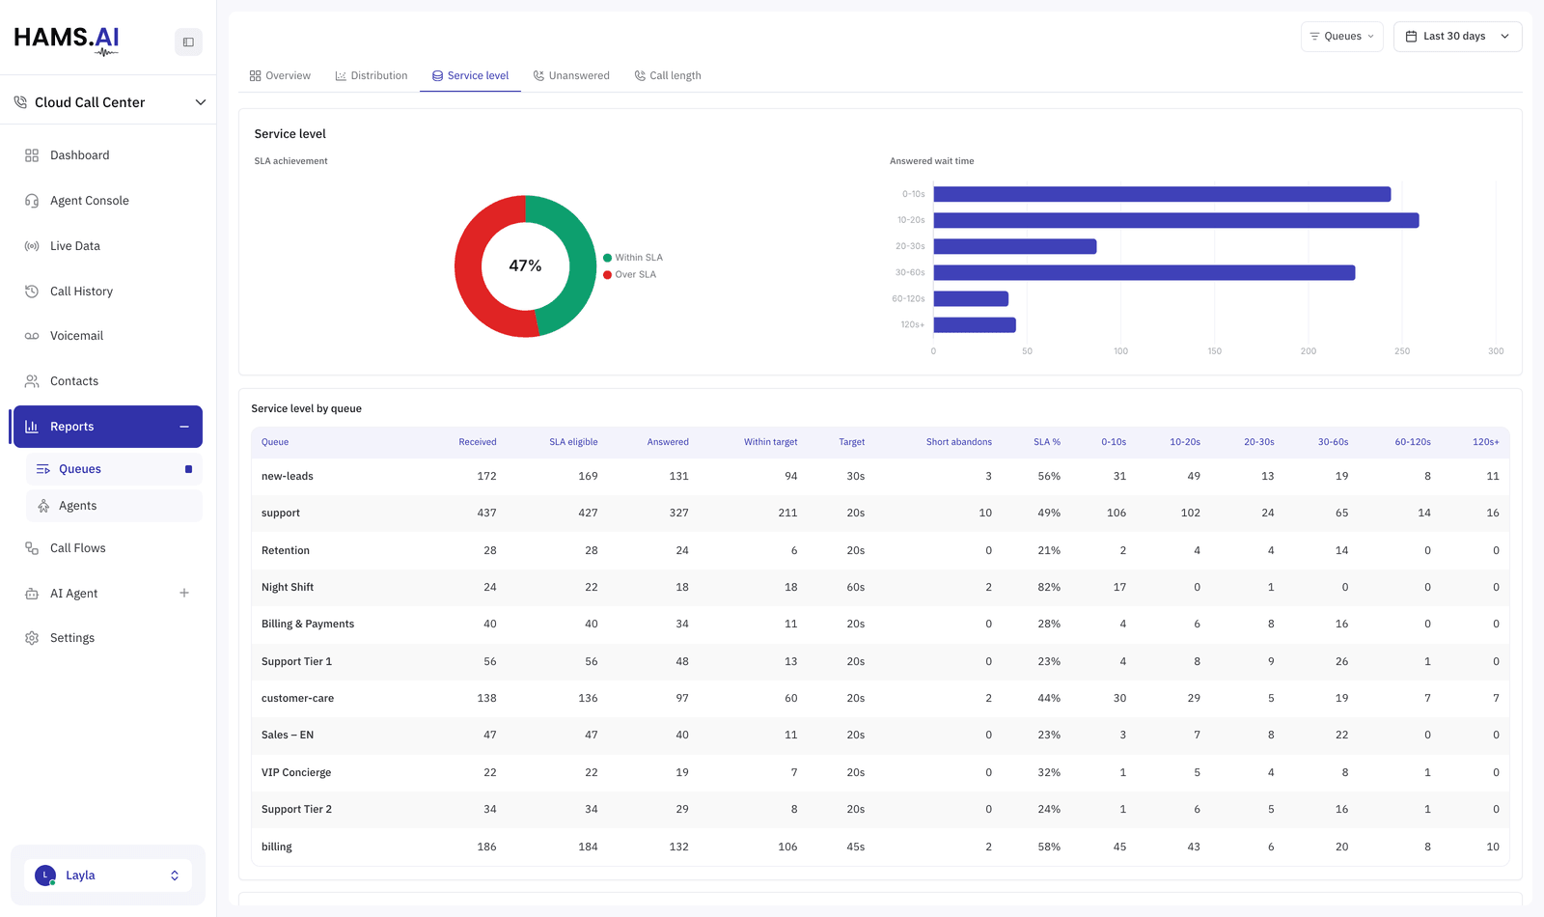Sort by the Within target column header
This screenshot has height=917, width=1544.
coord(770,442)
